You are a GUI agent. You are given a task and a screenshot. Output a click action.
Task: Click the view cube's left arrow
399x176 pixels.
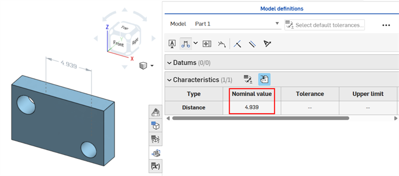[x=96, y=39]
